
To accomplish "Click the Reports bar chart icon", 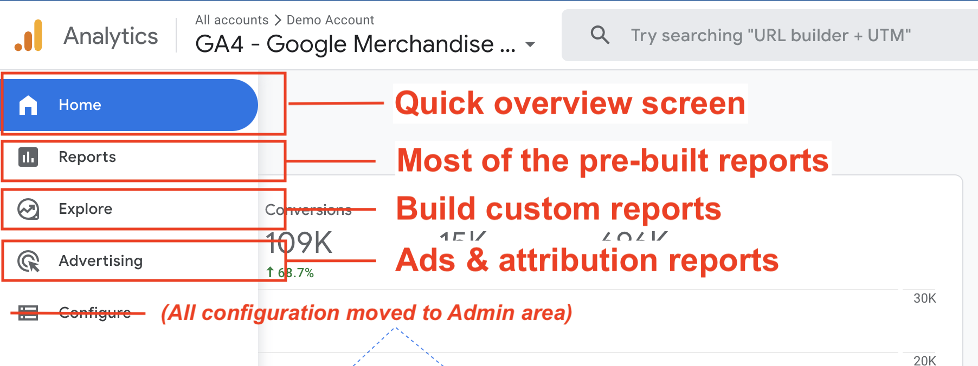I will (28, 157).
